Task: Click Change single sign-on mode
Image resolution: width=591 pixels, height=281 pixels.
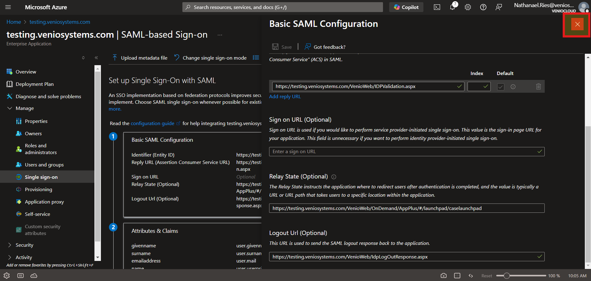Action: coord(210,58)
